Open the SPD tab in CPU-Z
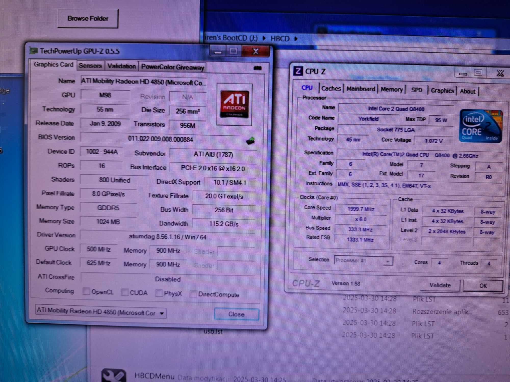 pos(416,90)
